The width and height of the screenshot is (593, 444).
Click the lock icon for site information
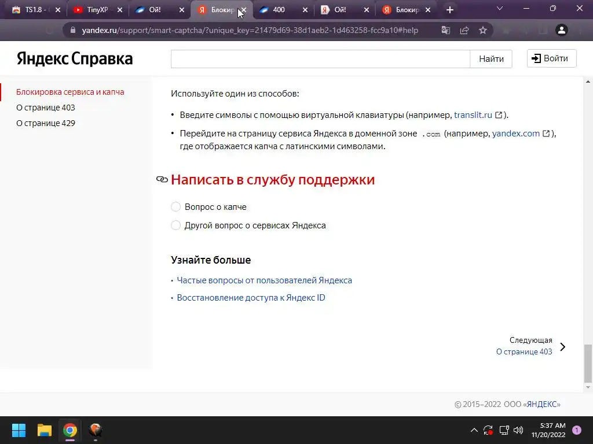(73, 30)
